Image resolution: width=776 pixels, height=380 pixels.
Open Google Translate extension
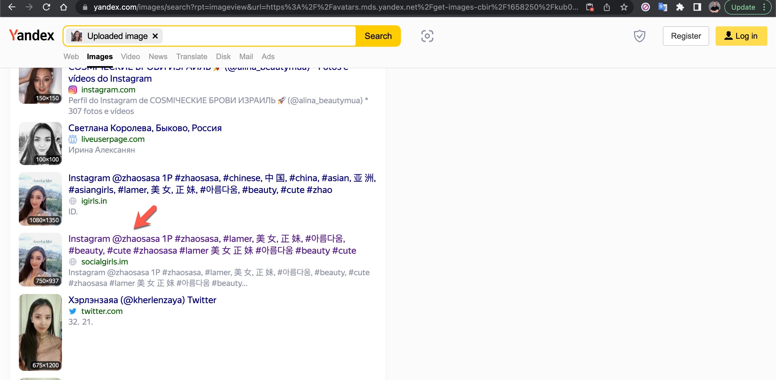[663, 7]
